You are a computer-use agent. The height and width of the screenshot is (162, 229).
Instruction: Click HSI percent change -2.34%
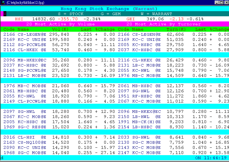pyautogui.click(x=92, y=19)
